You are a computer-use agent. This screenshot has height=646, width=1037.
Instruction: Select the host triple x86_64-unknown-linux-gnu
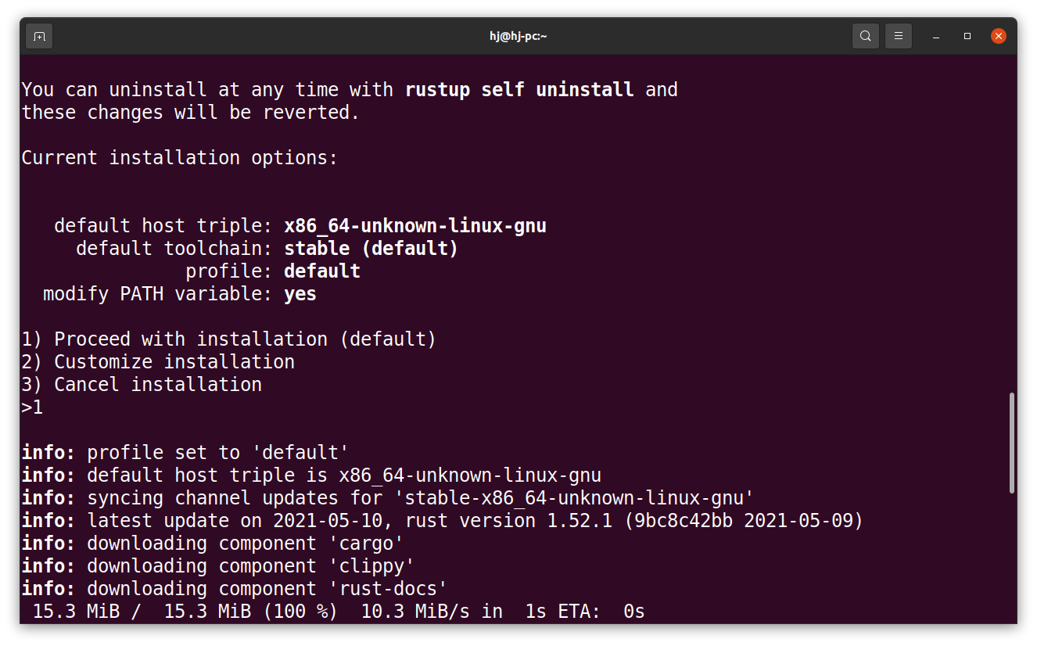[x=415, y=225]
